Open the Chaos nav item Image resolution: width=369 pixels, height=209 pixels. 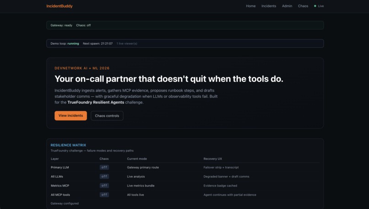point(303,6)
